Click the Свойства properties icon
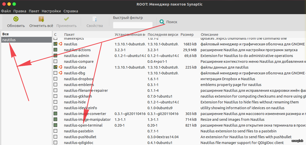The image size is (306, 145). (x=95, y=19)
